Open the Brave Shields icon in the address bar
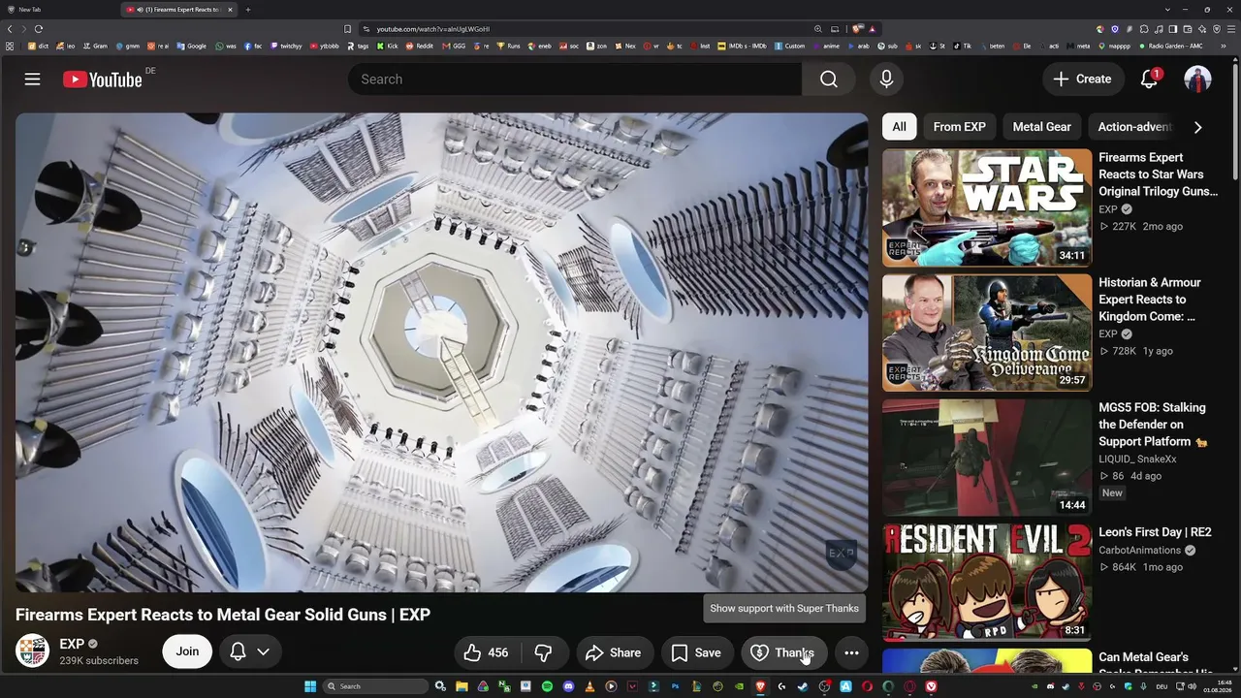The image size is (1241, 698). click(x=858, y=29)
